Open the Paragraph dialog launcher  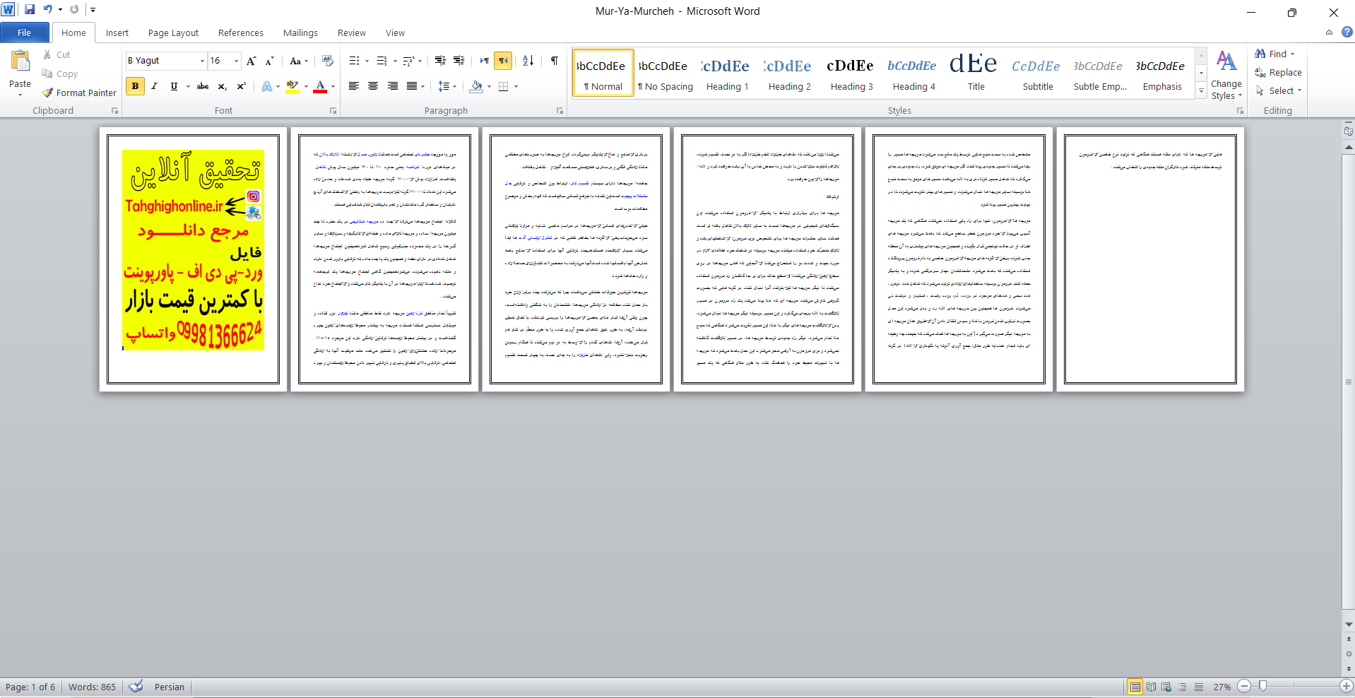[560, 111]
